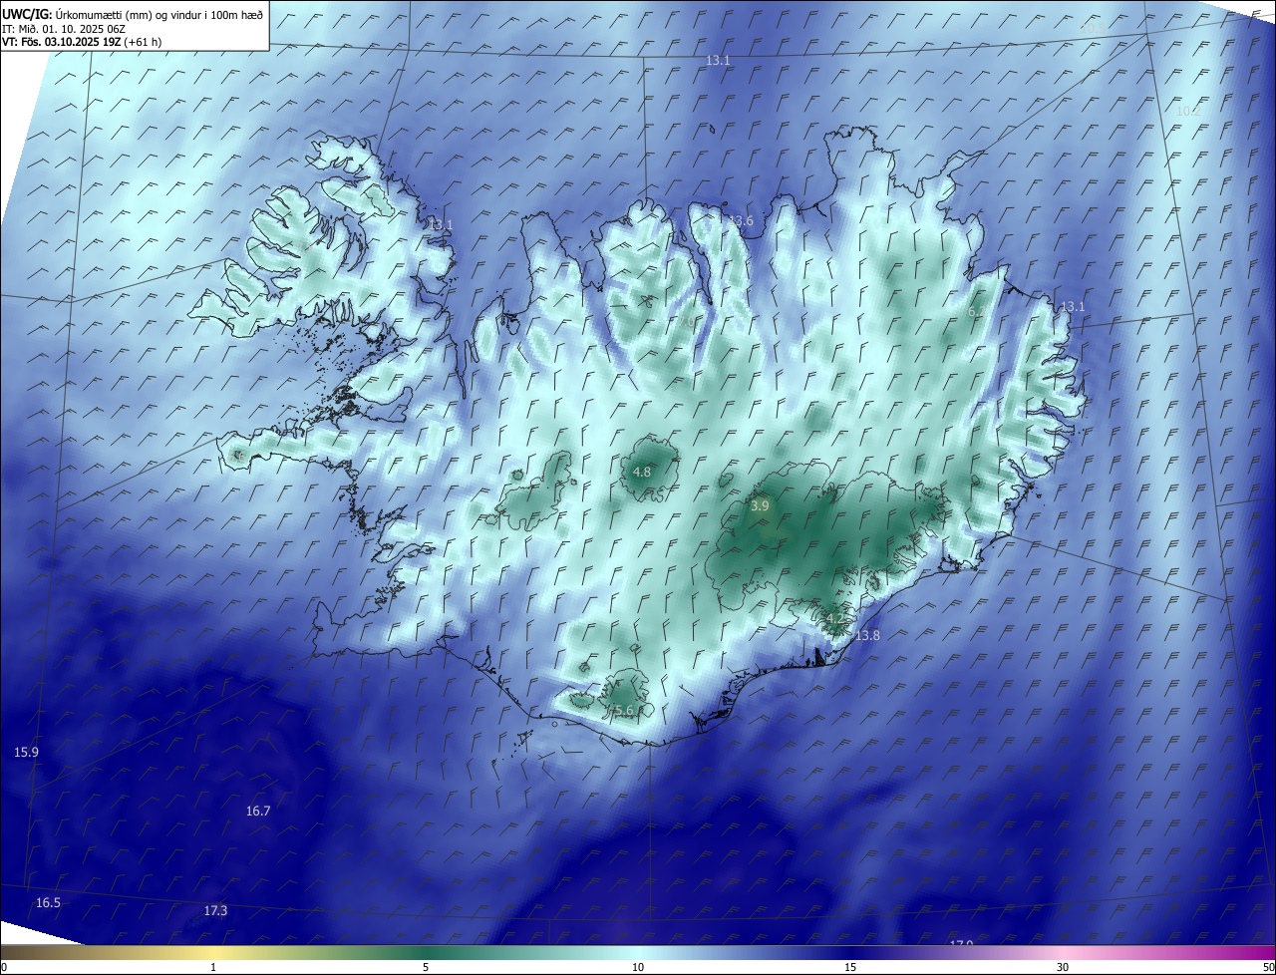This screenshot has height=975, width=1276.
Task: Pick the yellow section of the colour bar
Action: click(x=214, y=952)
